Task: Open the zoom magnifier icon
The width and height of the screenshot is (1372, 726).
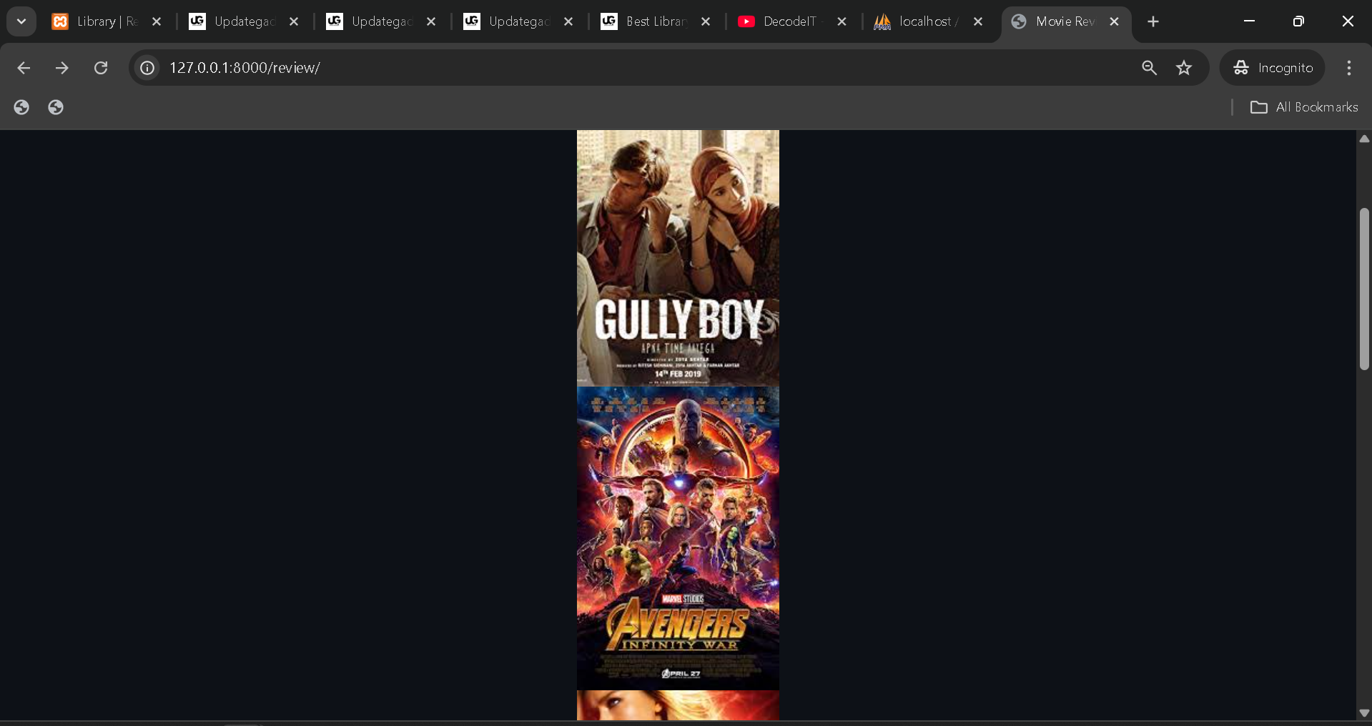Action: 1149,68
